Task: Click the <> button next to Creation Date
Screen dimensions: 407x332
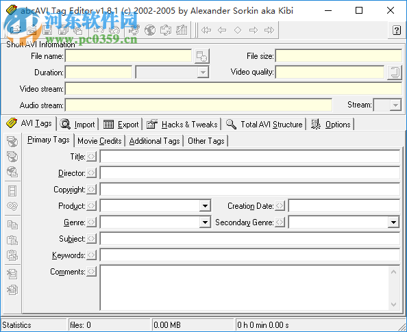Action: (x=280, y=206)
